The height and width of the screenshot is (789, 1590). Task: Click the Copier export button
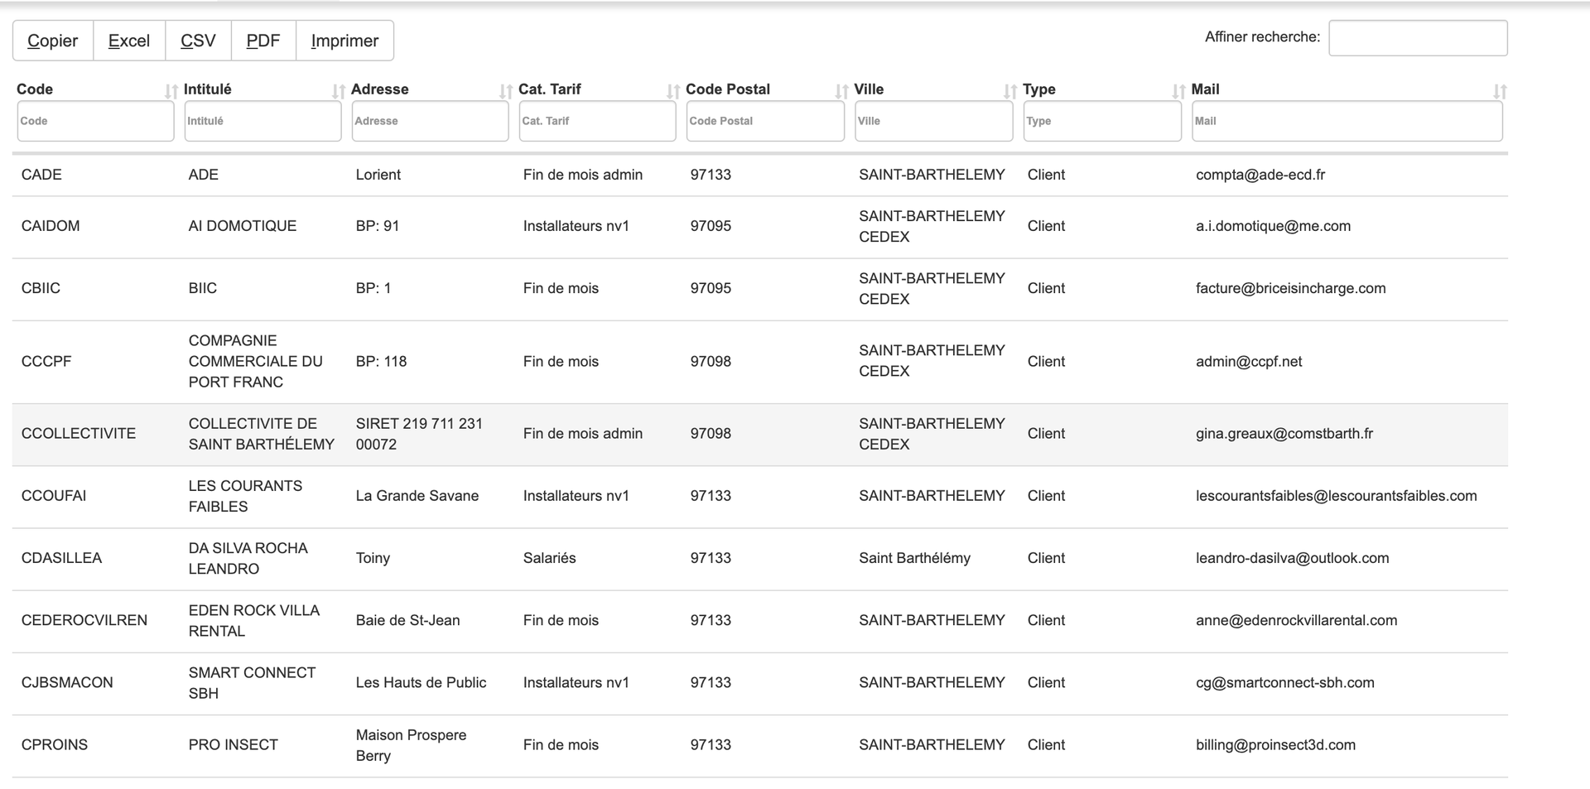(53, 41)
